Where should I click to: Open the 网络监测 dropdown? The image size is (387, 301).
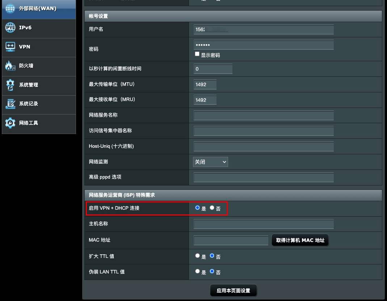(x=210, y=162)
